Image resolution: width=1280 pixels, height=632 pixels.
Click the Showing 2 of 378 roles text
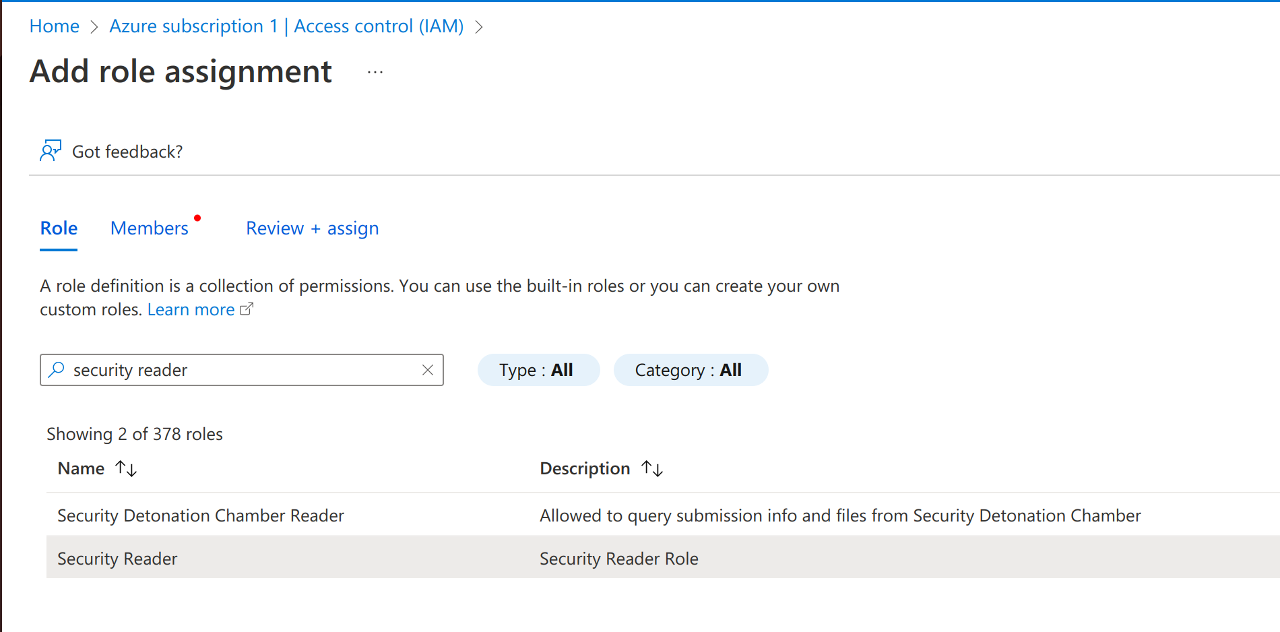(x=135, y=434)
